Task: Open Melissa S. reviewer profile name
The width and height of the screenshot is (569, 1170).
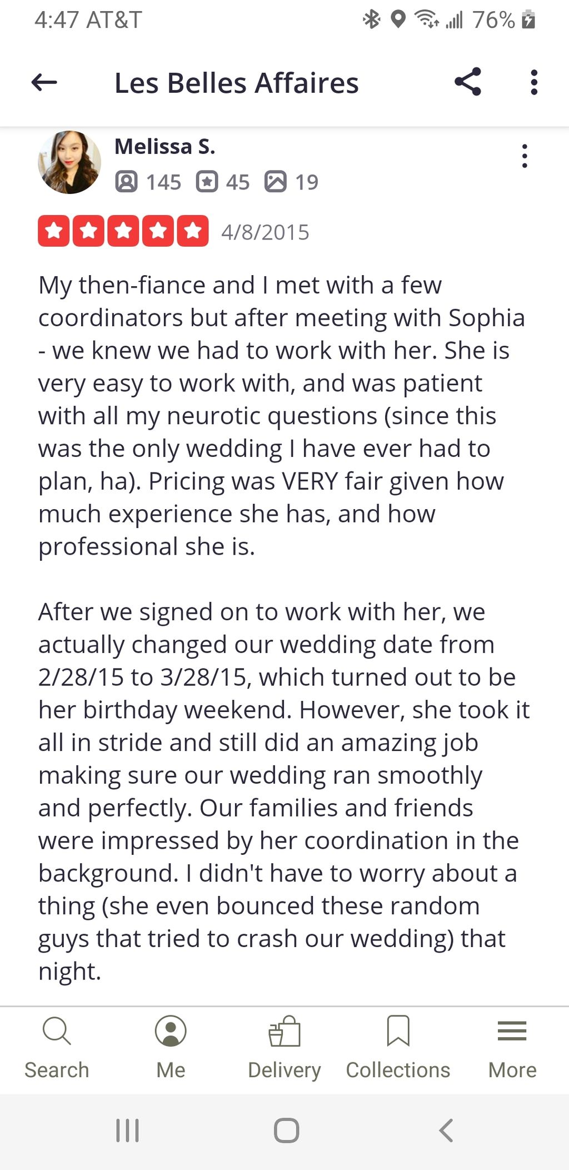Action: pyautogui.click(x=164, y=147)
